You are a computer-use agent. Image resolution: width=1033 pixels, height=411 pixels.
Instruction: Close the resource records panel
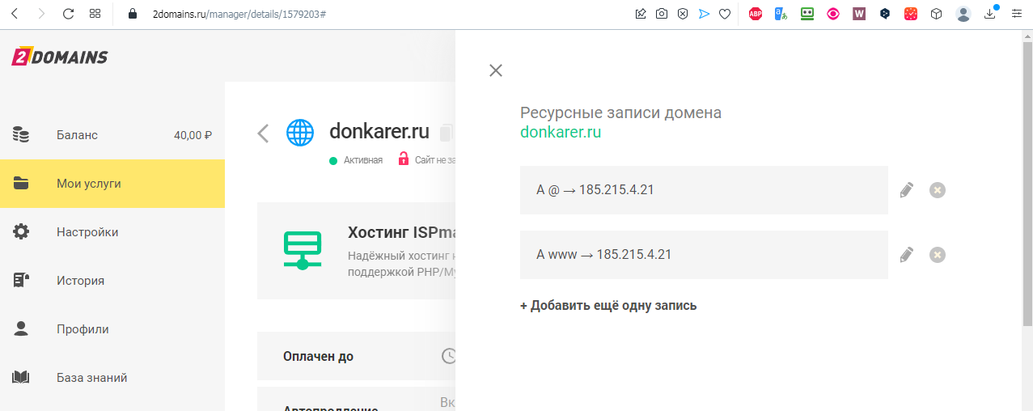pyautogui.click(x=496, y=70)
